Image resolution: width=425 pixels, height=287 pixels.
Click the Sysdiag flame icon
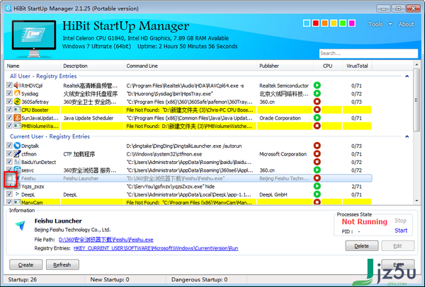click(17, 93)
